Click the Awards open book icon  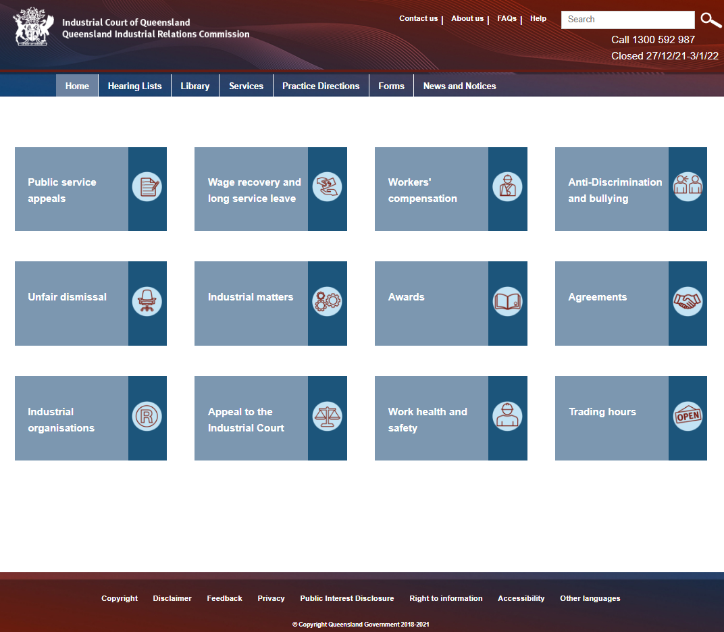(x=508, y=301)
